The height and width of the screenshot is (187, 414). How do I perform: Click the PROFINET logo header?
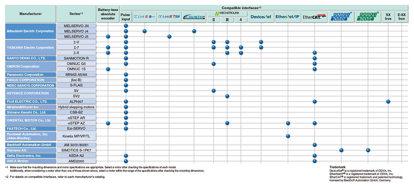(x=368, y=17)
